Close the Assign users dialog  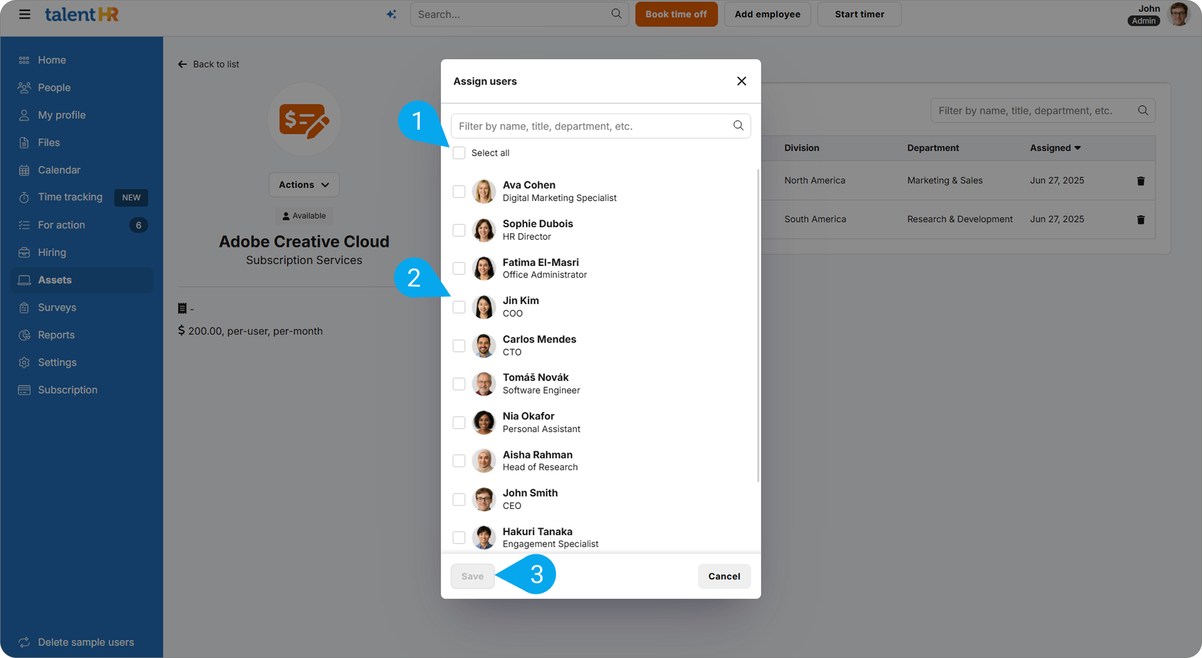[741, 81]
